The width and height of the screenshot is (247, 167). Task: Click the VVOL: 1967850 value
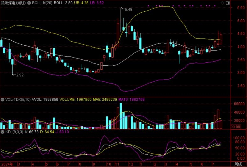coord(45,100)
